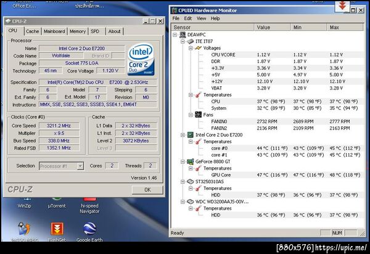Open the View menu in Hardware Monitor
Screen dimensions: 370x254
pyautogui.click(x=201, y=18)
